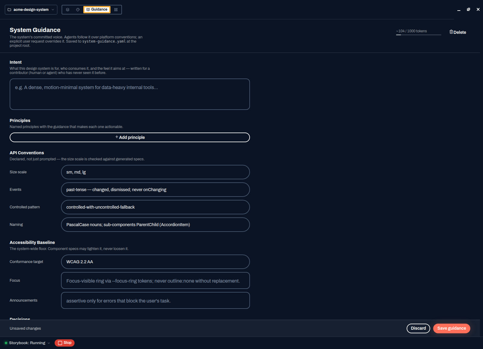
Task: Edit the Size scale field
Action: click(155, 172)
